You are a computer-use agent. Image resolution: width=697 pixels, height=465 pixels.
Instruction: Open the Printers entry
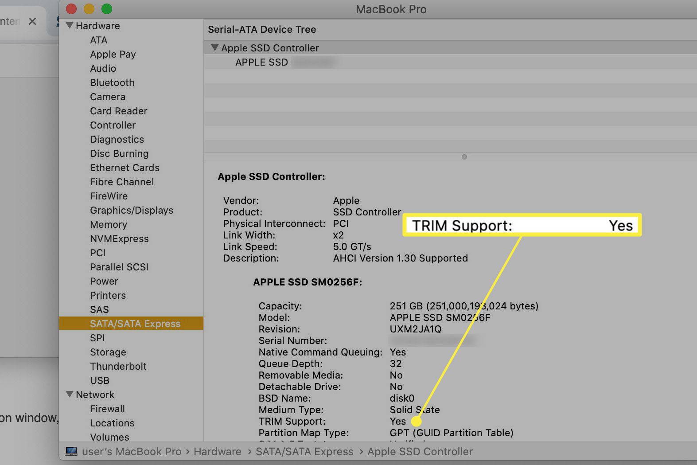[x=108, y=295]
